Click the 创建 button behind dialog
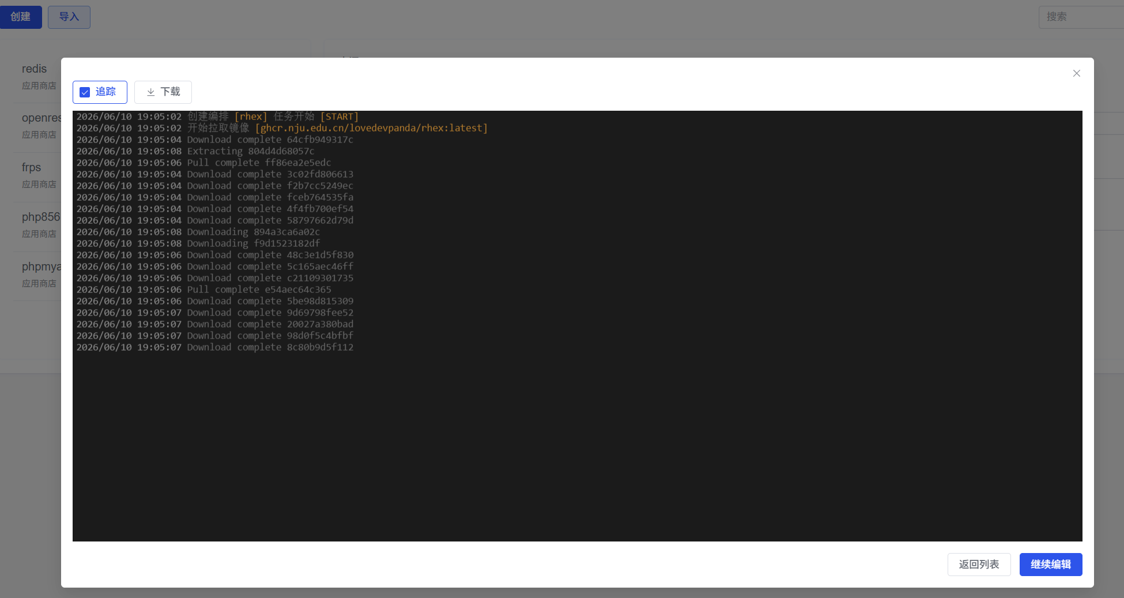Image resolution: width=1124 pixels, height=598 pixels. [21, 17]
